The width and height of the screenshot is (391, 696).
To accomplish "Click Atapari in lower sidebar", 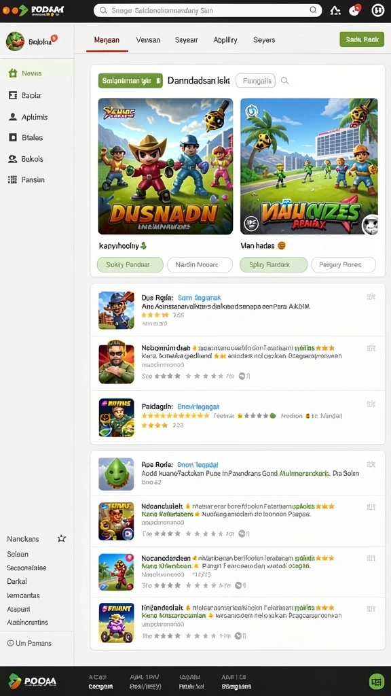I will click(x=18, y=609).
